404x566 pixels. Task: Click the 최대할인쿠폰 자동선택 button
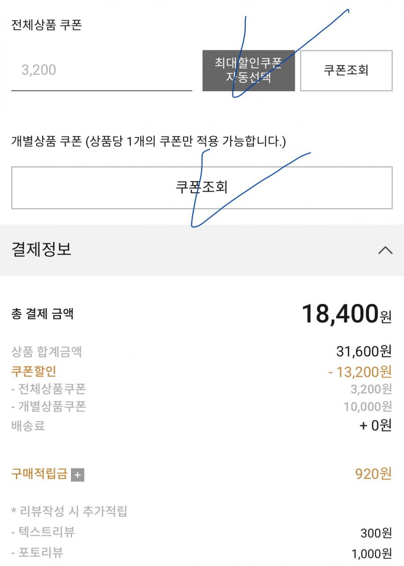[x=248, y=71]
